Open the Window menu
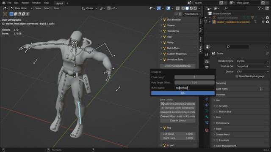Image resolution: width=271 pixels, height=152 pixels. coord(36,3)
